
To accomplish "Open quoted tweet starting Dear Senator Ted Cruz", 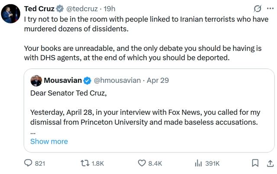I will pos(149,111).
